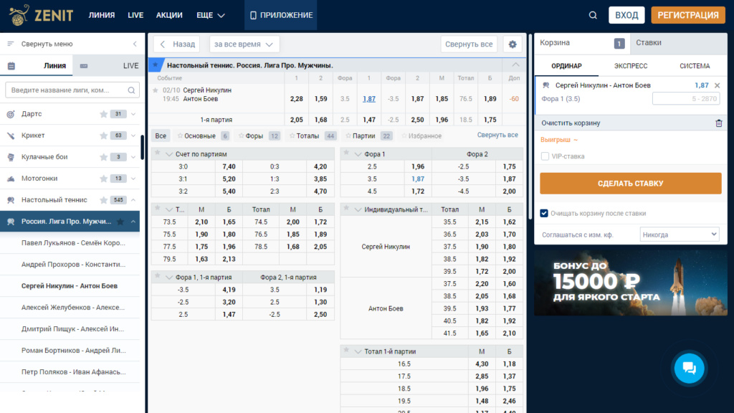Screen dimensions: 734x413
Task: Remove Никулин - Боев bet from basket
Action: click(717, 85)
